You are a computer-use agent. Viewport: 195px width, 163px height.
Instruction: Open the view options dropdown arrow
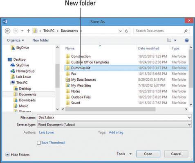(x=175, y=40)
